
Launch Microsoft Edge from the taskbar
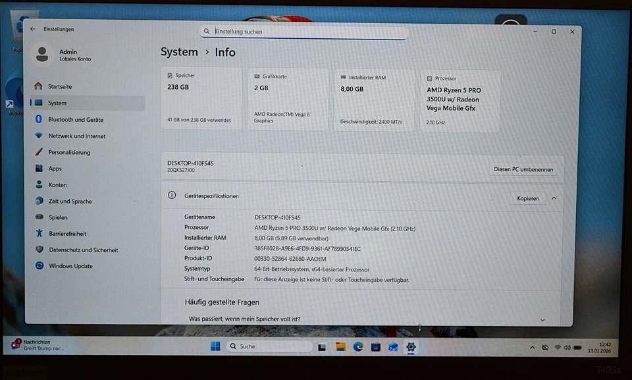(358, 347)
